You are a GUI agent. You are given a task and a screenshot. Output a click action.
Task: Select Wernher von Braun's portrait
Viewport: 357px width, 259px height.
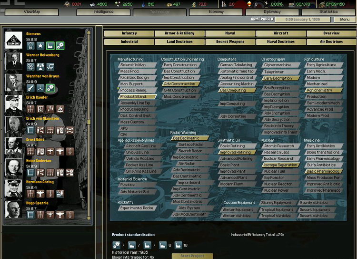(x=14, y=83)
